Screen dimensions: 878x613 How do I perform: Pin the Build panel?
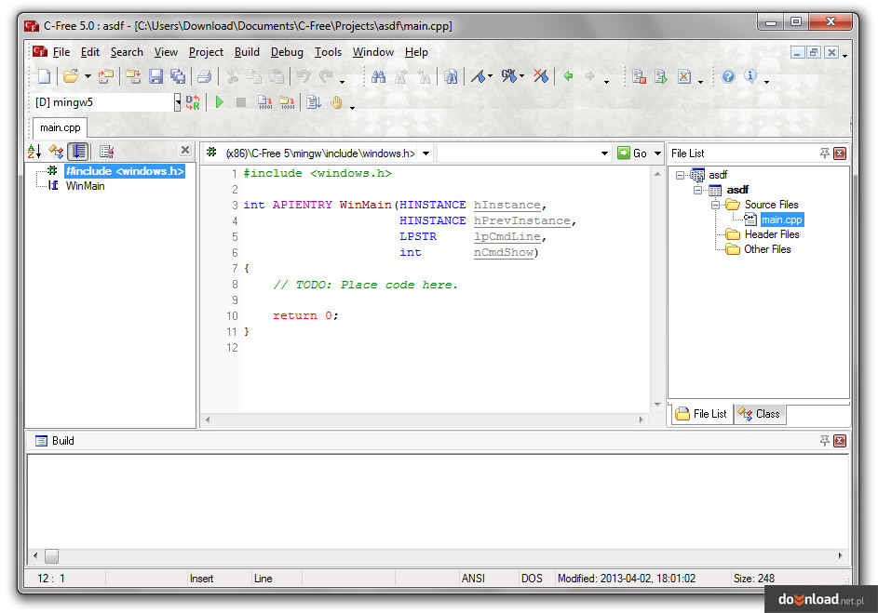pyautogui.click(x=824, y=441)
